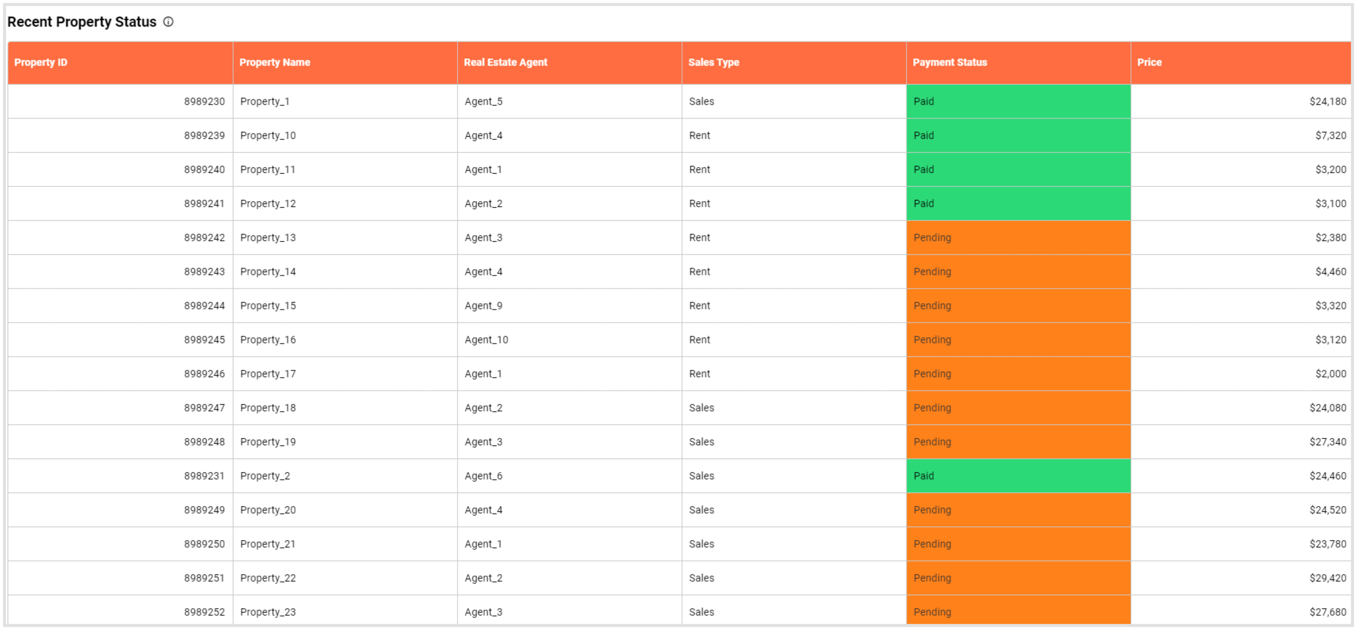The width and height of the screenshot is (1357, 630).
Task: Sort table by the Price column header
Action: pyautogui.click(x=1149, y=62)
